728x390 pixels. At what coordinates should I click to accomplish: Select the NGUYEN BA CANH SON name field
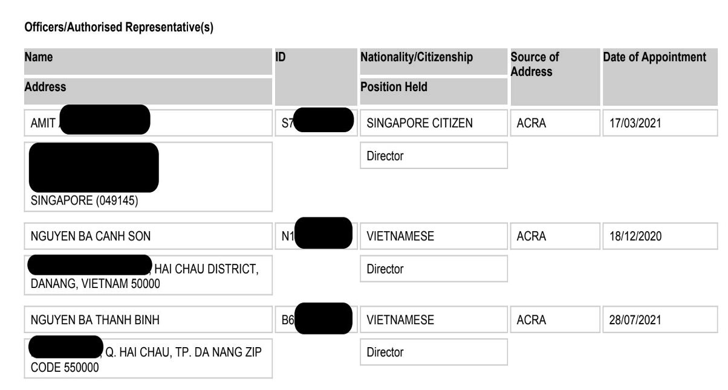pyautogui.click(x=148, y=236)
